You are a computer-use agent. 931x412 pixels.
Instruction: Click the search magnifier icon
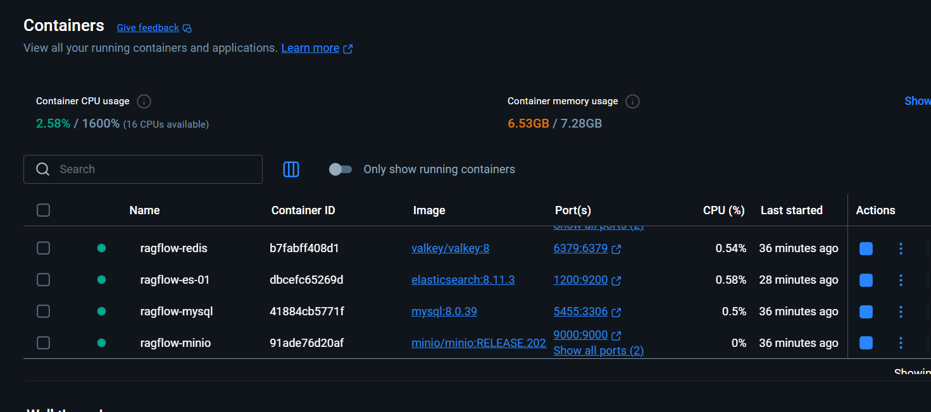point(43,169)
